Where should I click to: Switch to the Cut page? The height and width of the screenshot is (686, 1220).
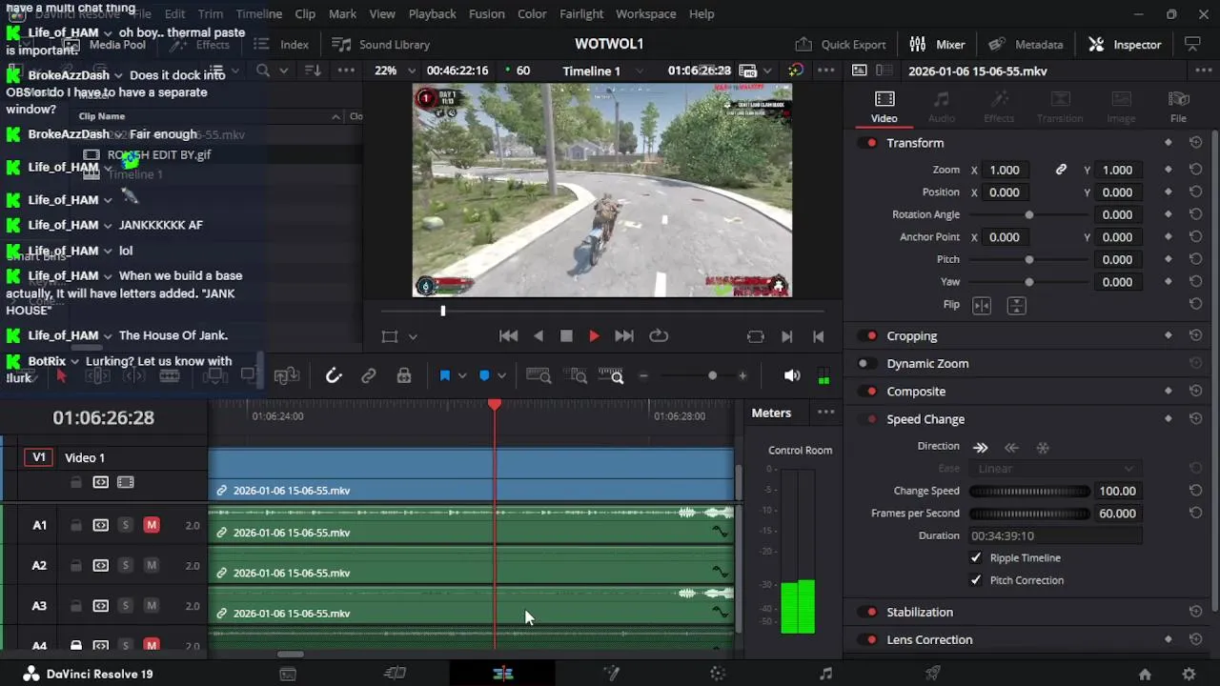[395, 675]
